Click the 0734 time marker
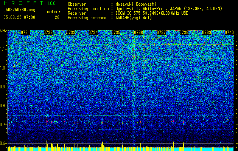238x151 pixels. tap(93, 32)
